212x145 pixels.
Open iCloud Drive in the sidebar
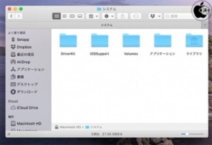[x=27, y=108]
